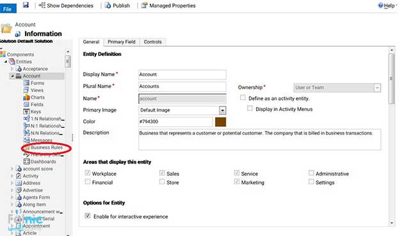The height and width of the screenshot is (236, 411).
Task: Open the Ownership dropdown
Action: coord(377,88)
